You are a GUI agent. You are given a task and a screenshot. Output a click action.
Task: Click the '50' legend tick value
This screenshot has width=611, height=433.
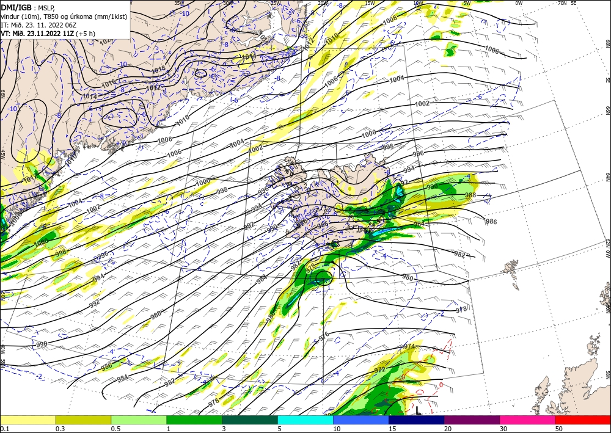pyautogui.click(x=559, y=429)
